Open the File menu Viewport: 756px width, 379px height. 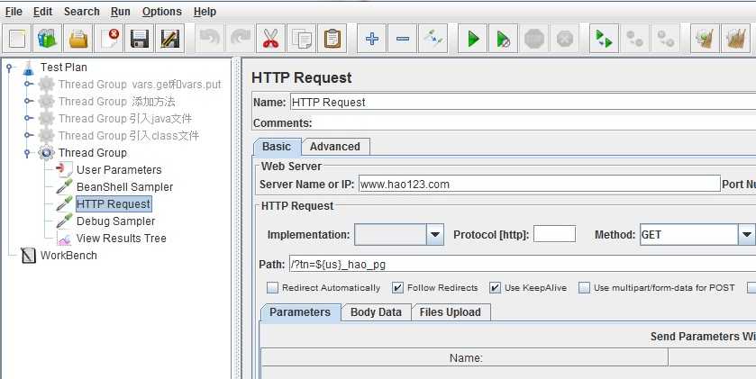[x=14, y=12]
